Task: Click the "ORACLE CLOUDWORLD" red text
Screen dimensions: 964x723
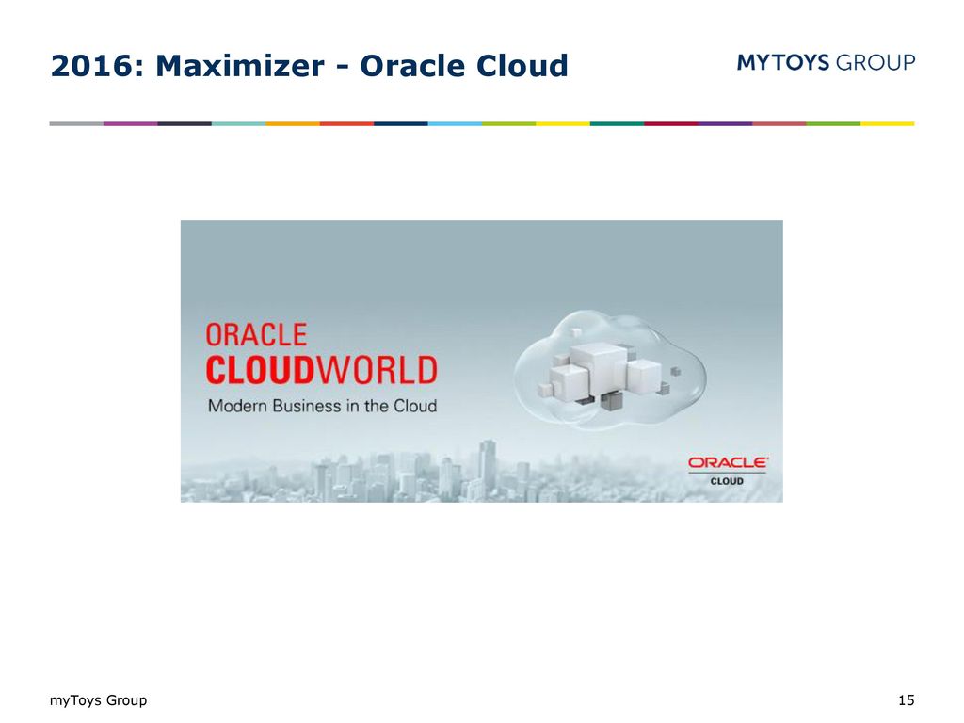Action: [321, 354]
